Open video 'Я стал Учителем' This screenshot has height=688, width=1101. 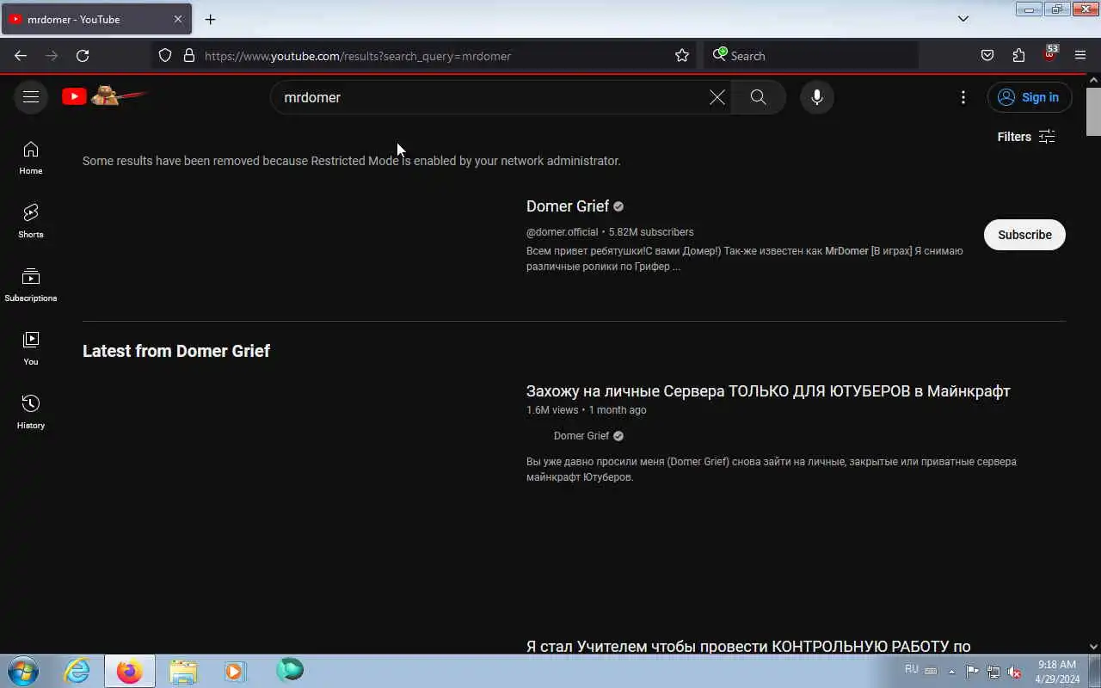[x=748, y=646]
